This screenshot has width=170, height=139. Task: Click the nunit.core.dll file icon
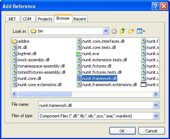(x=15, y=78)
